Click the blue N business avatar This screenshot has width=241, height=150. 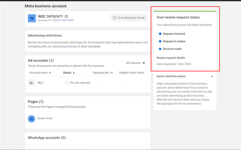(32, 18)
